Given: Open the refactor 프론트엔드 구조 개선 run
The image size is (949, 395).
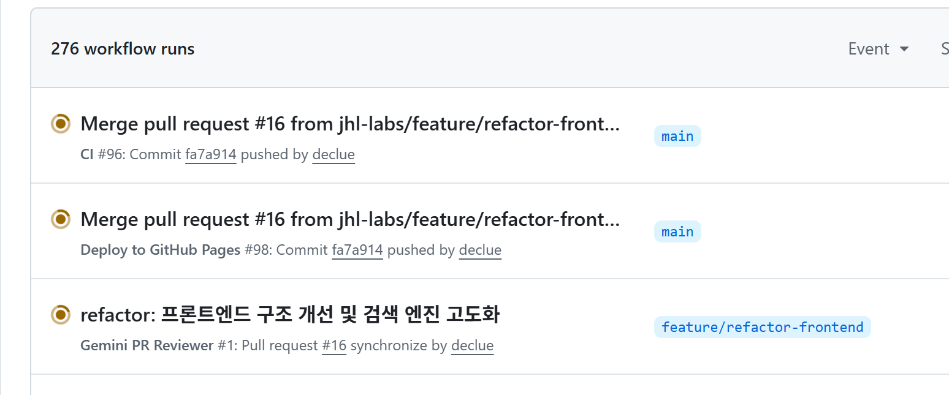Looking at the screenshot, I should (x=289, y=315).
